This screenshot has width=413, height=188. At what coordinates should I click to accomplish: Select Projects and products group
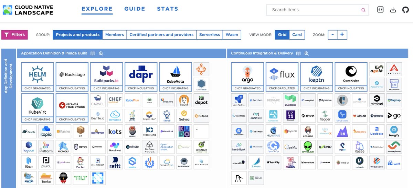click(x=78, y=35)
